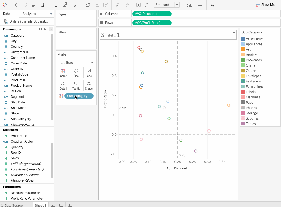This screenshot has height=207, width=281.
Task: Select the Profit Ratio Parameter
Action: [x=27, y=199]
